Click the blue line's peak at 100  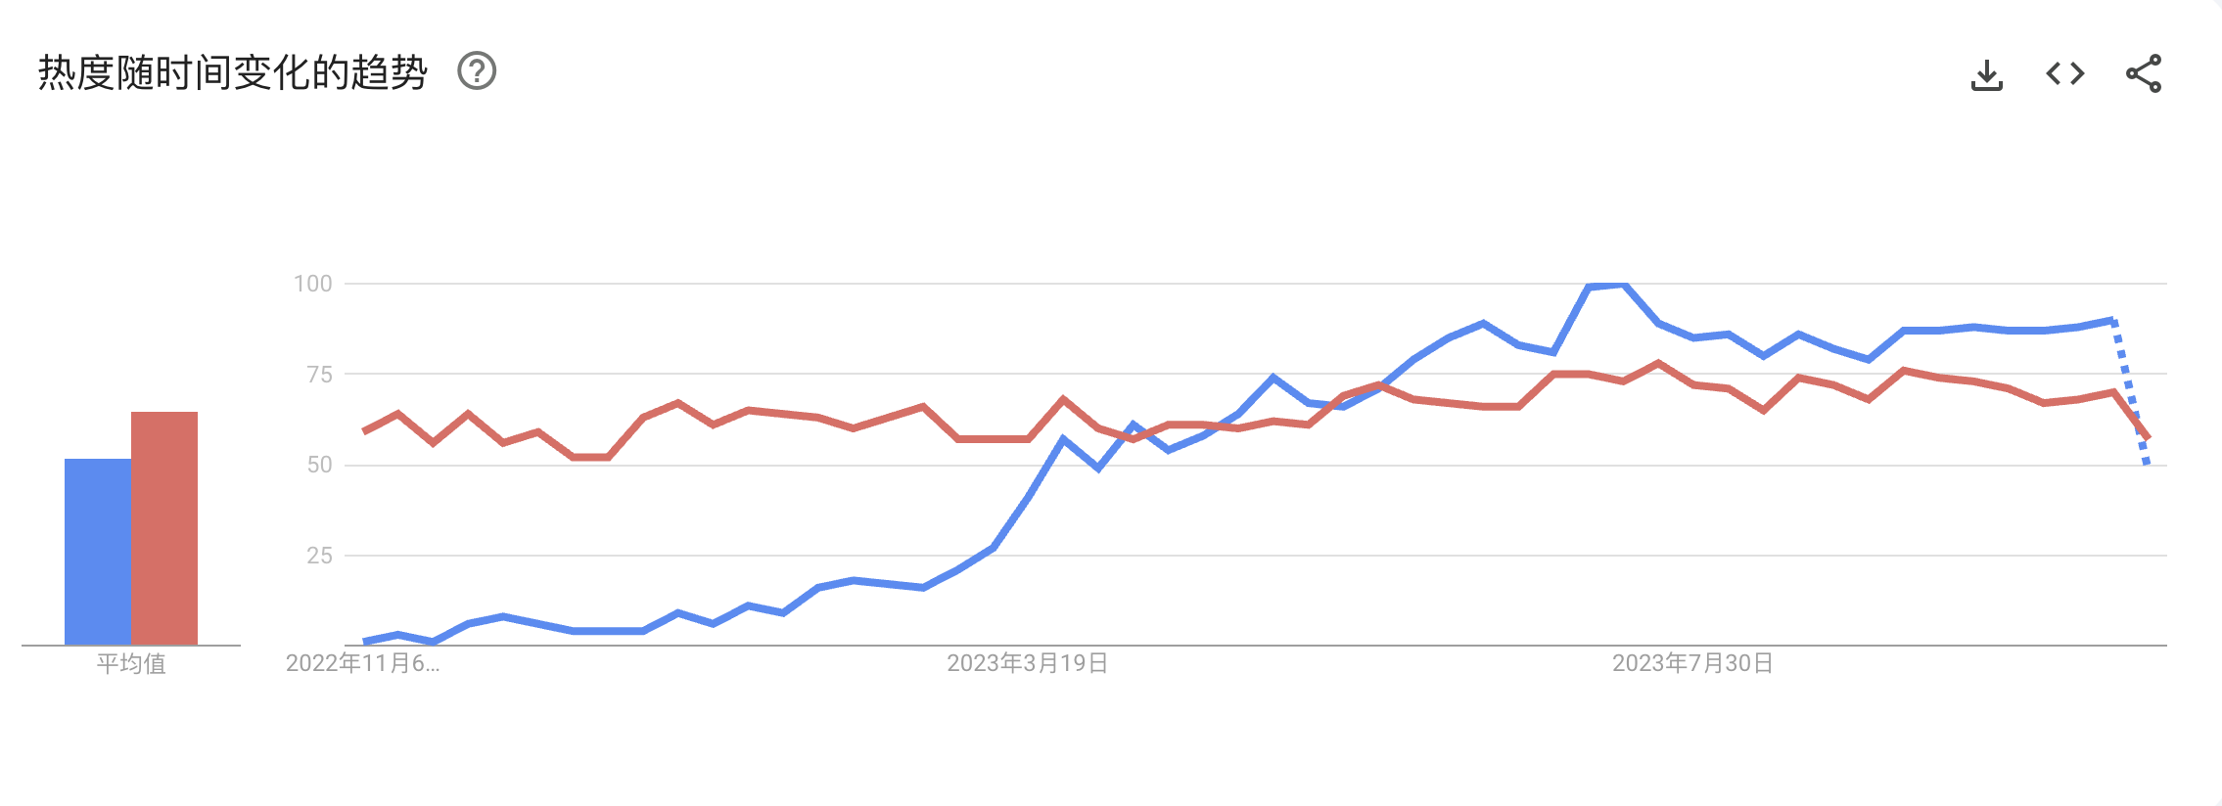point(1606,286)
